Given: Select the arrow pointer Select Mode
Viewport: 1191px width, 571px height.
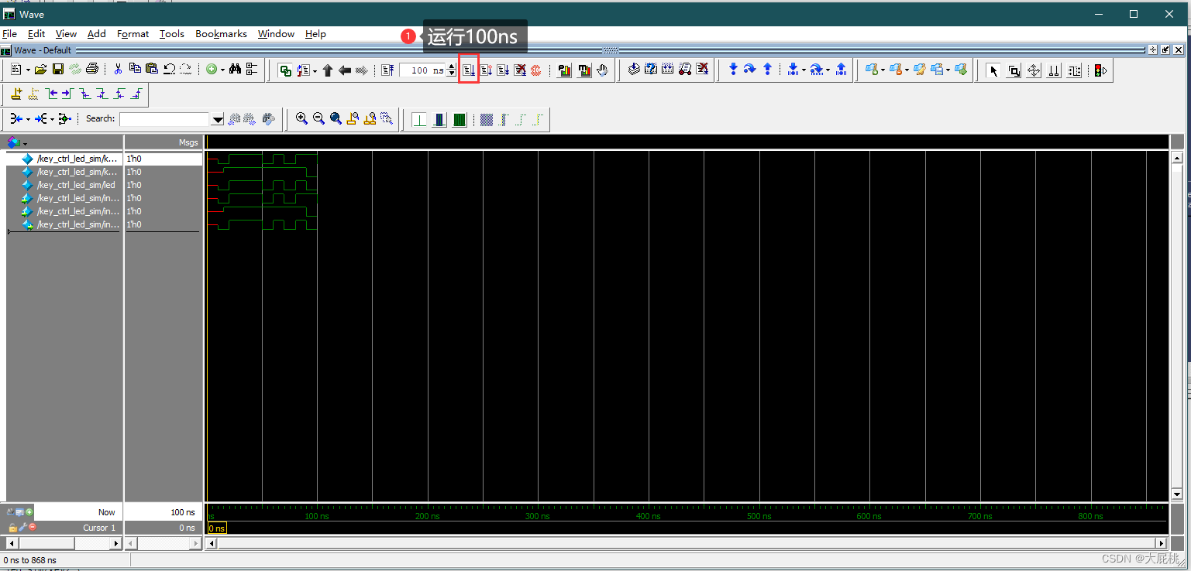Looking at the screenshot, I should click(x=994, y=70).
